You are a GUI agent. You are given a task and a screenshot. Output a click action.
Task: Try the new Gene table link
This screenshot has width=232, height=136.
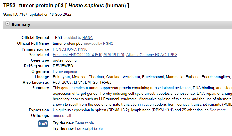84,123
